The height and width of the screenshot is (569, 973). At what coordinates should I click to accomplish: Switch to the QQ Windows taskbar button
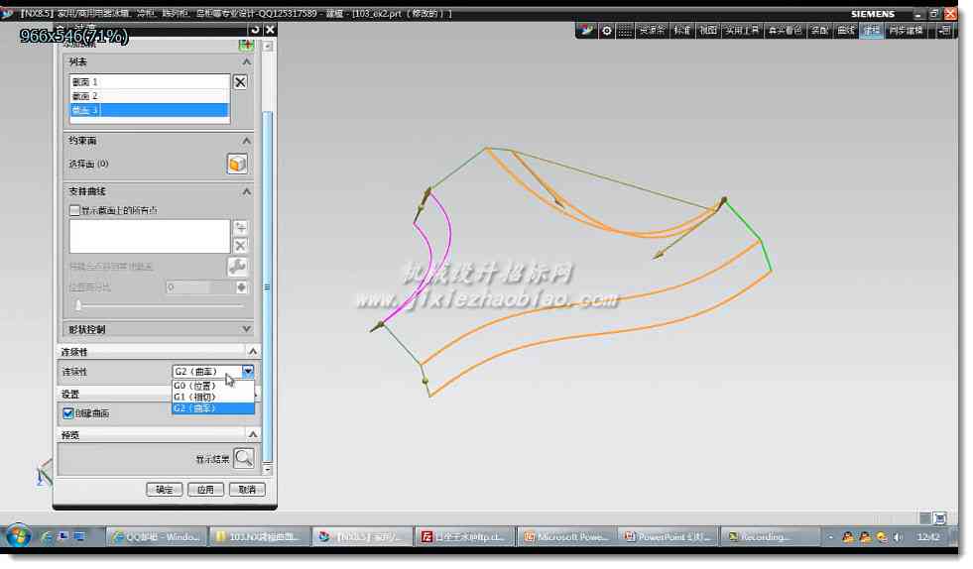(x=156, y=536)
